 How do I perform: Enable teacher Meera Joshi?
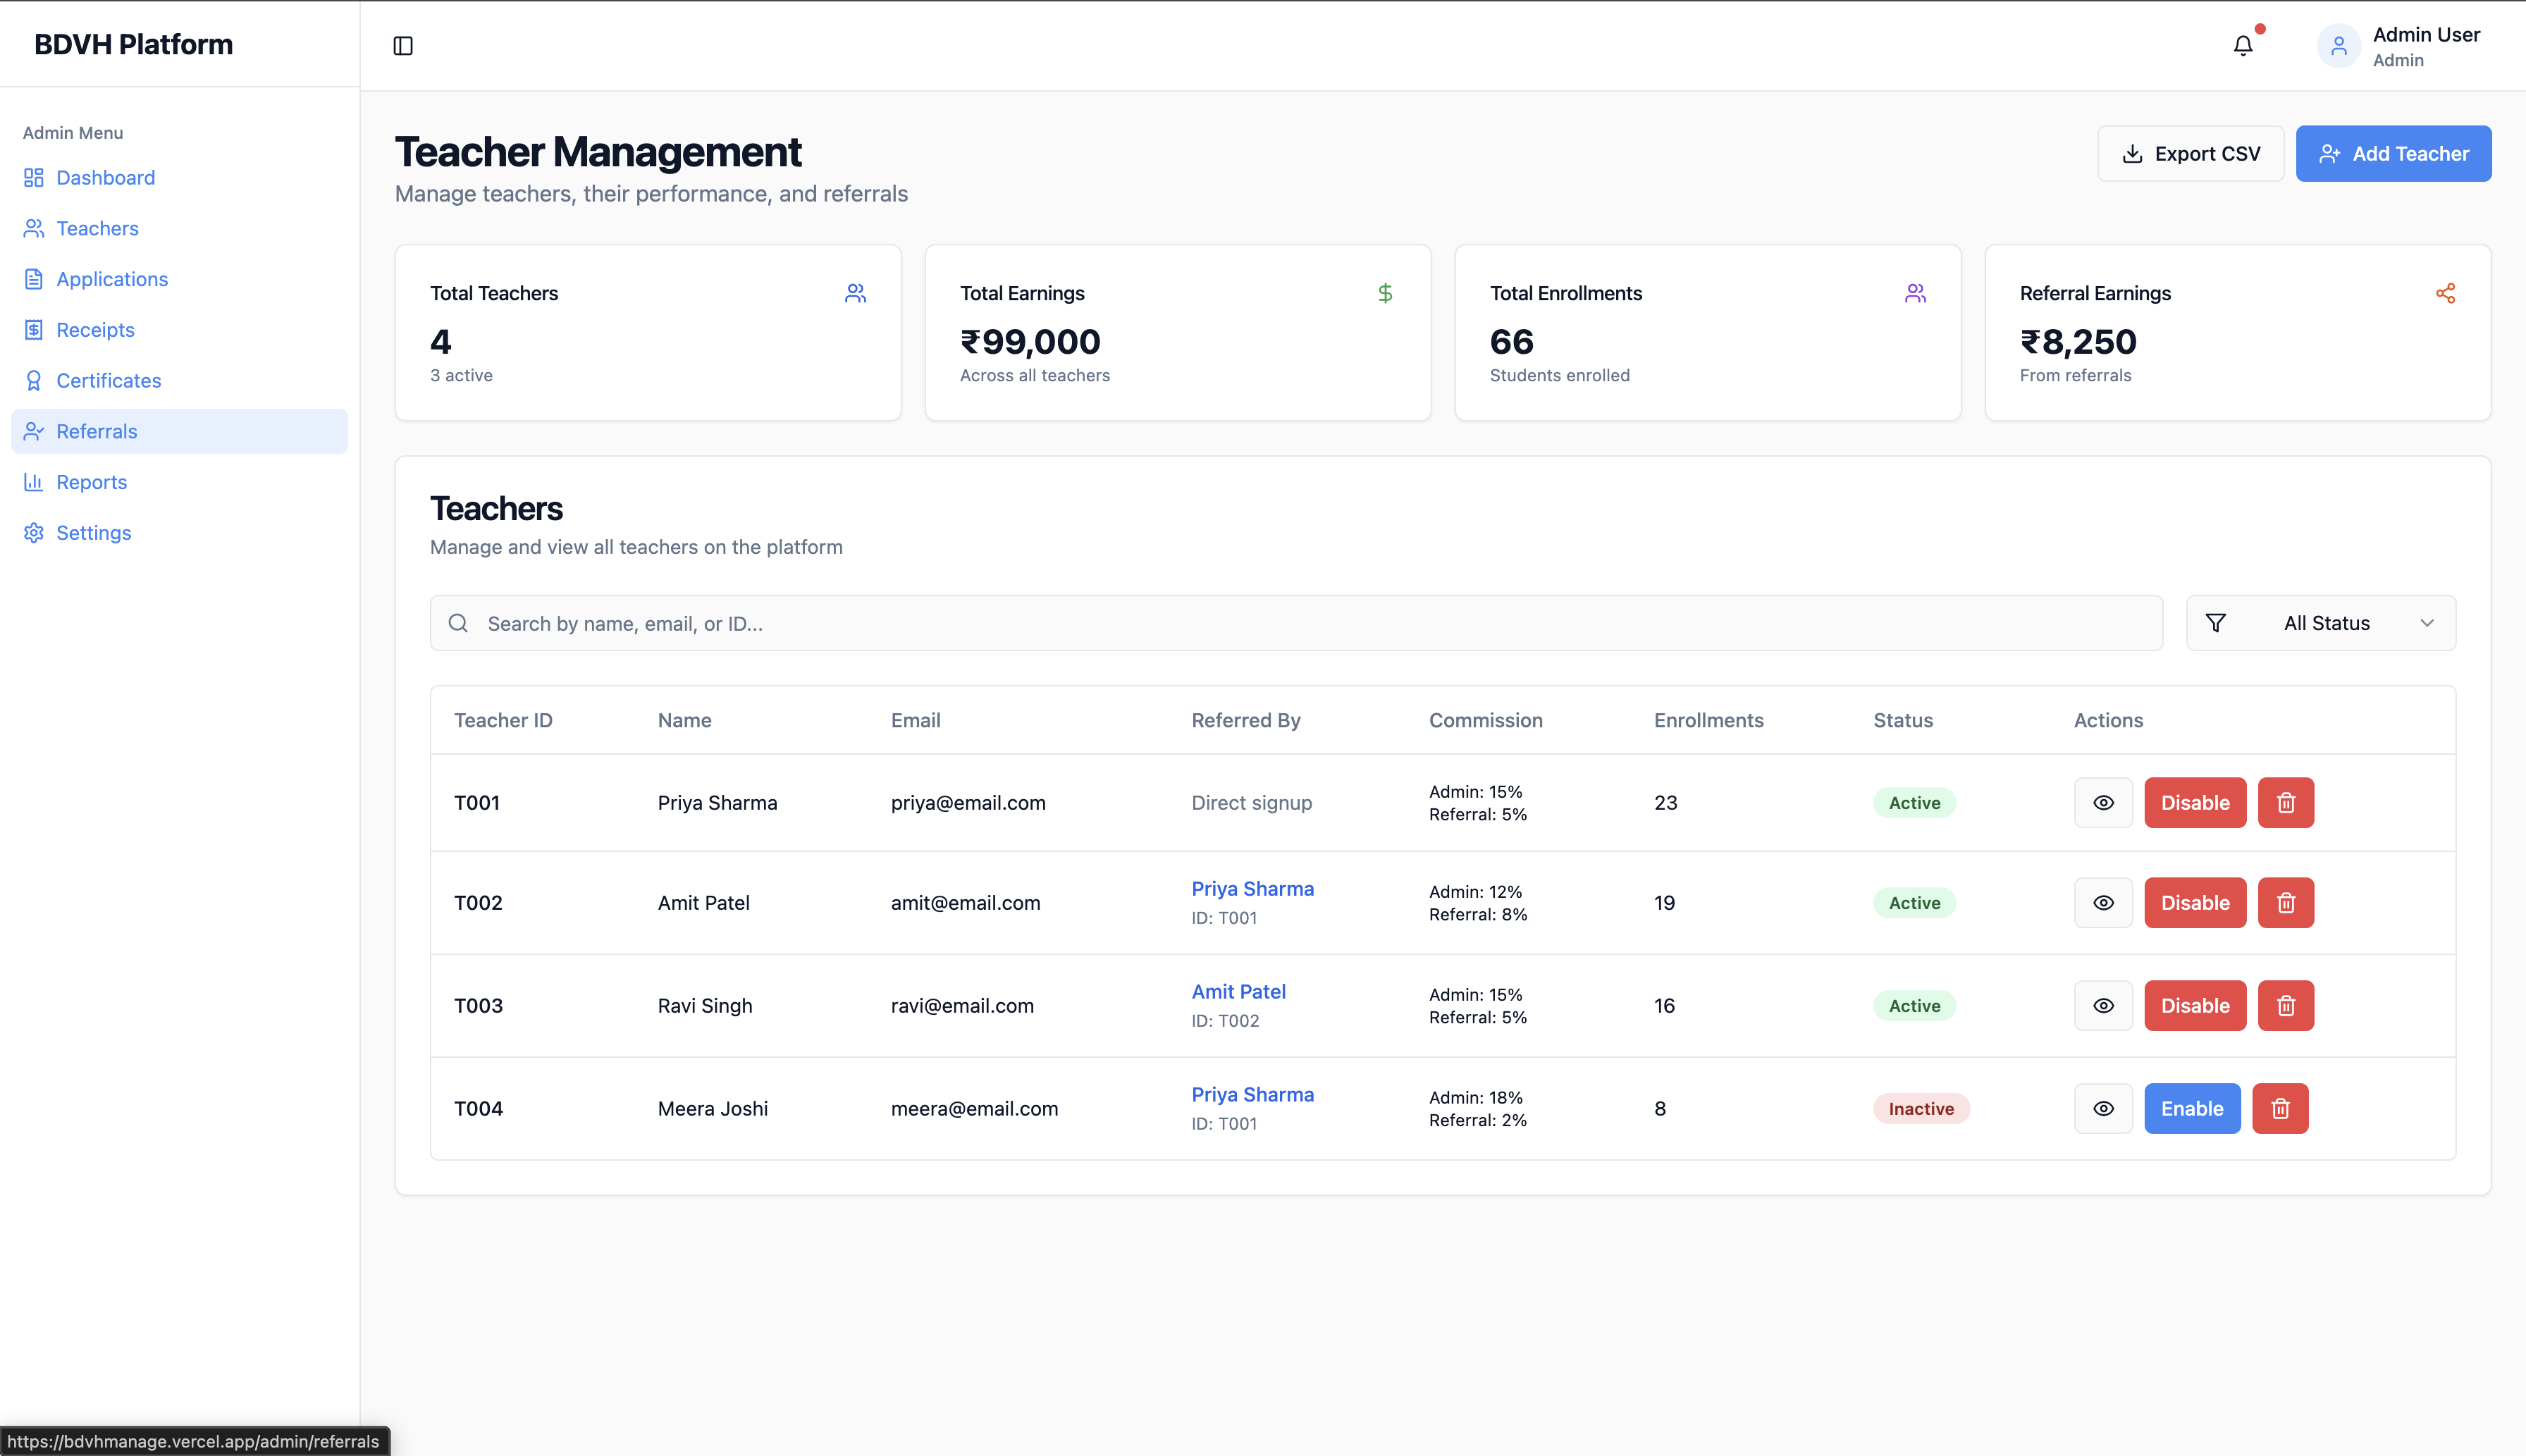pyautogui.click(x=2191, y=1109)
